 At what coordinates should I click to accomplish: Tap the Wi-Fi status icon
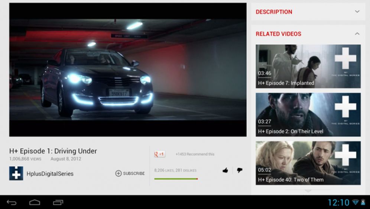[356, 202]
